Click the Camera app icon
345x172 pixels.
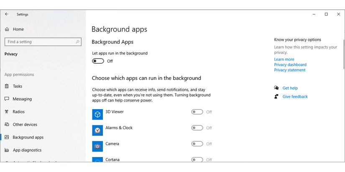tap(97, 146)
